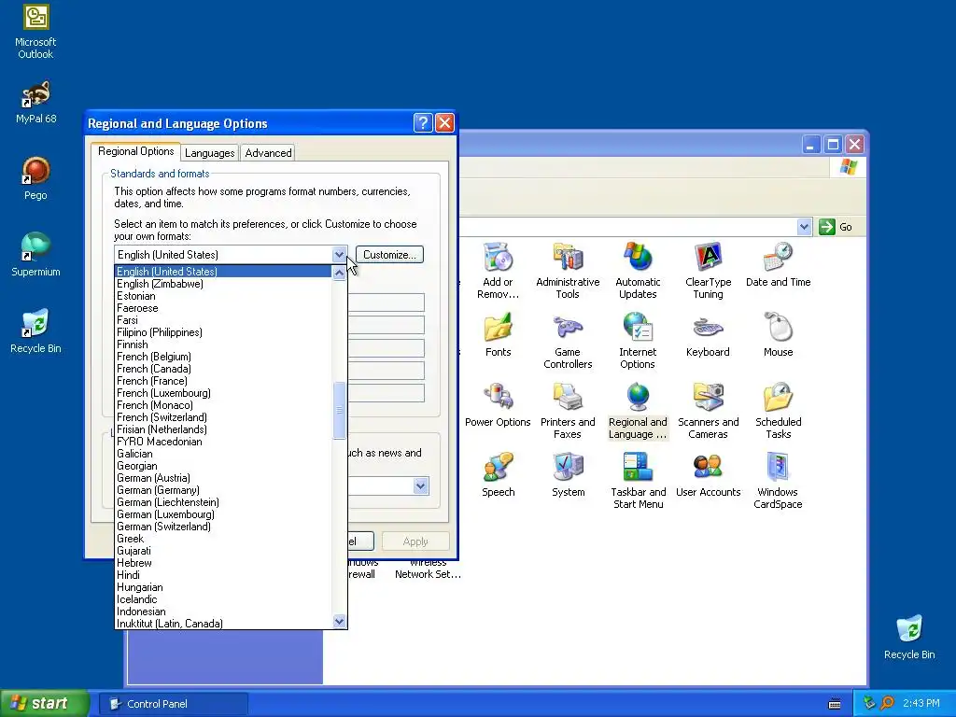
Task: Open the Pego desktop shortcut
Action: pyautogui.click(x=35, y=178)
